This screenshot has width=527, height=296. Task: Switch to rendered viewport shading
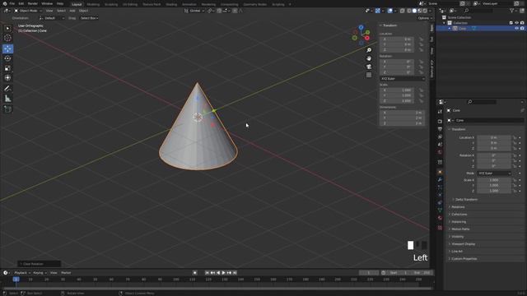(x=425, y=11)
